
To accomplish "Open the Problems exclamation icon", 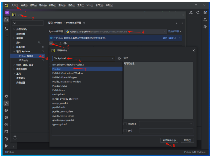I will tap(6, 139).
